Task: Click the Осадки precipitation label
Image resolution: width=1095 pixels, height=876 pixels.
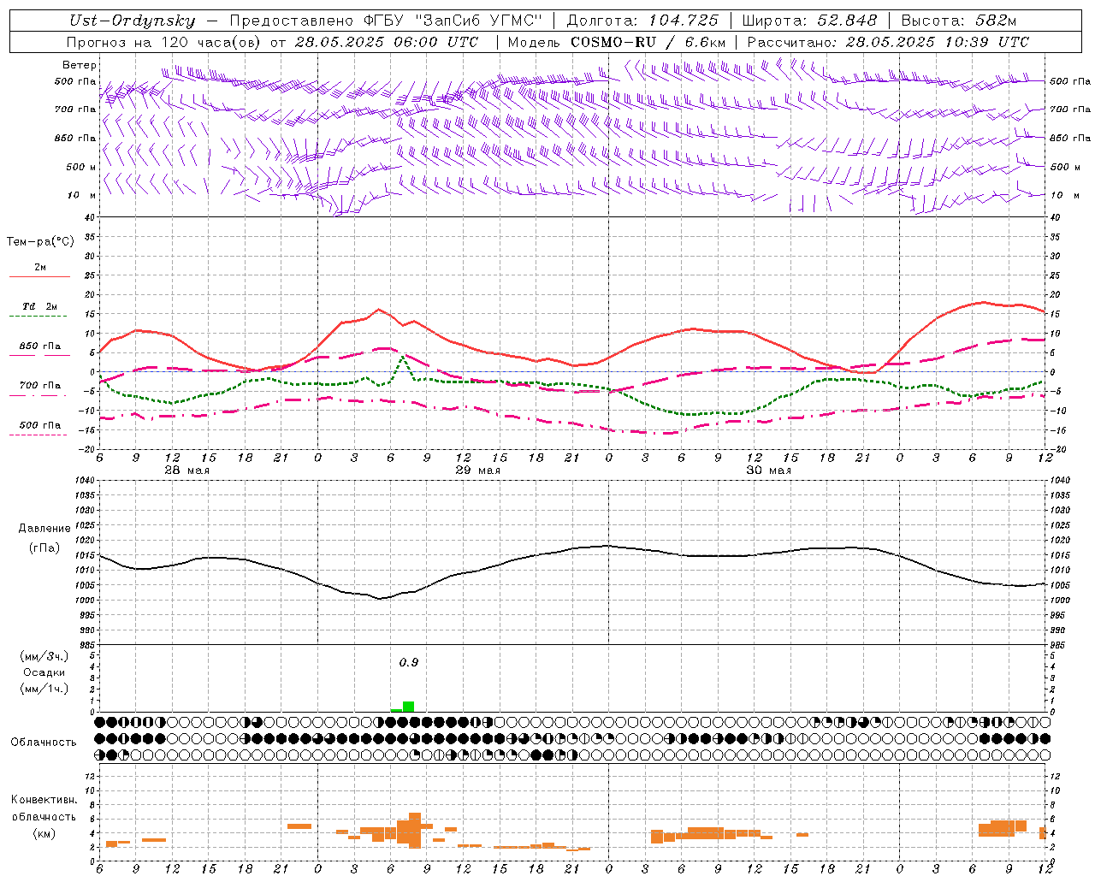Action: click(x=44, y=672)
